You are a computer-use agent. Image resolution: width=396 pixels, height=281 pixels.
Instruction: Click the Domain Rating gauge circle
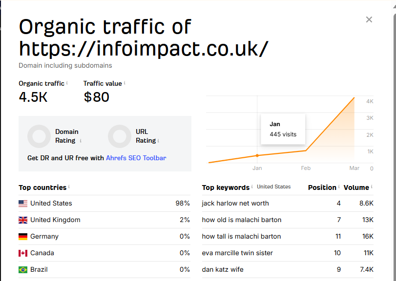[39, 136]
